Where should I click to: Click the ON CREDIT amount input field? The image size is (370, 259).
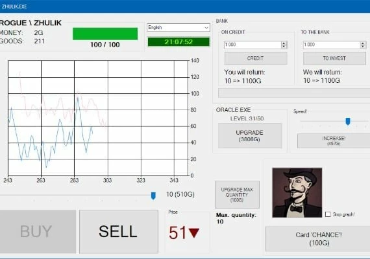[253, 45]
